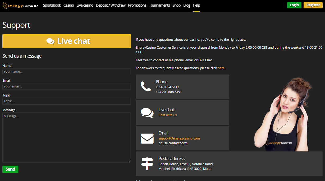325x181 pixels.
Task: Click the green Login button
Action: point(294,5)
